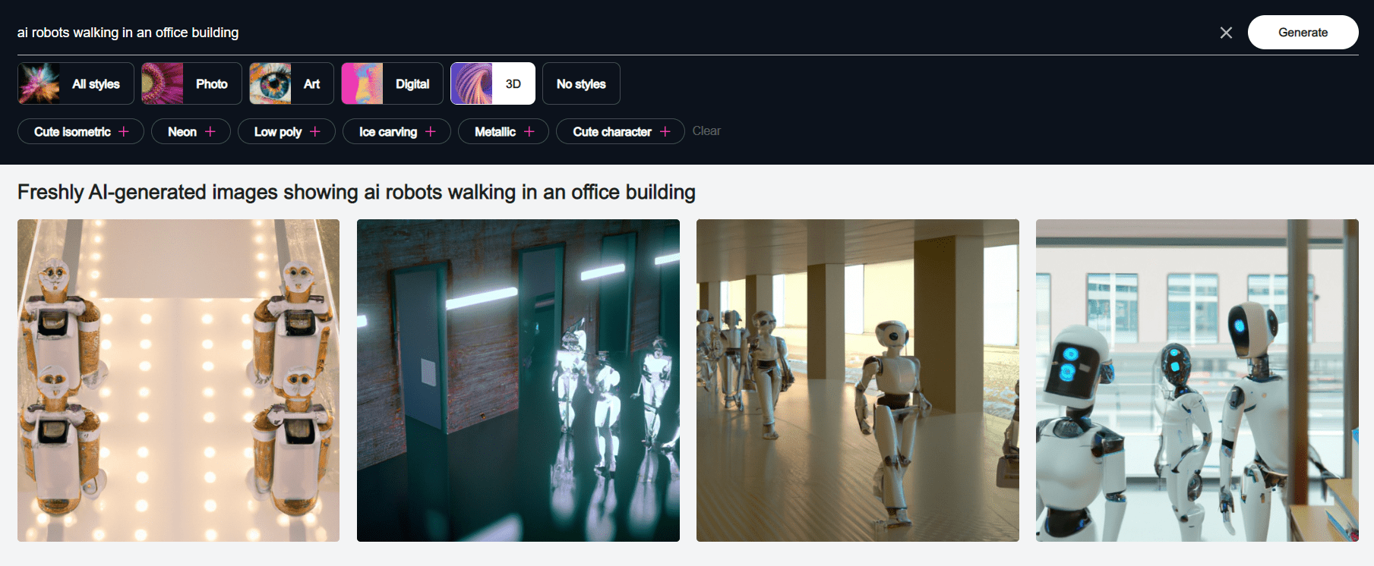Click the Art eye thumbnail icon
The height and width of the screenshot is (566, 1374).
click(270, 83)
